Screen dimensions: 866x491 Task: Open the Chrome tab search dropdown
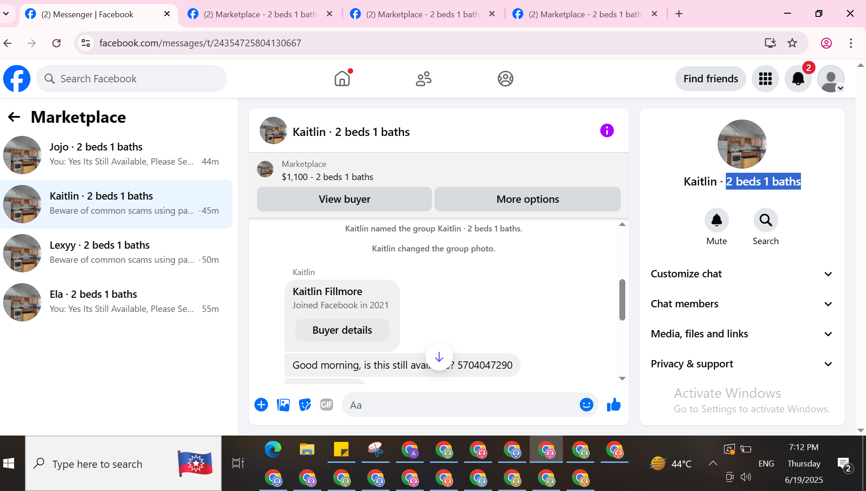tap(6, 14)
